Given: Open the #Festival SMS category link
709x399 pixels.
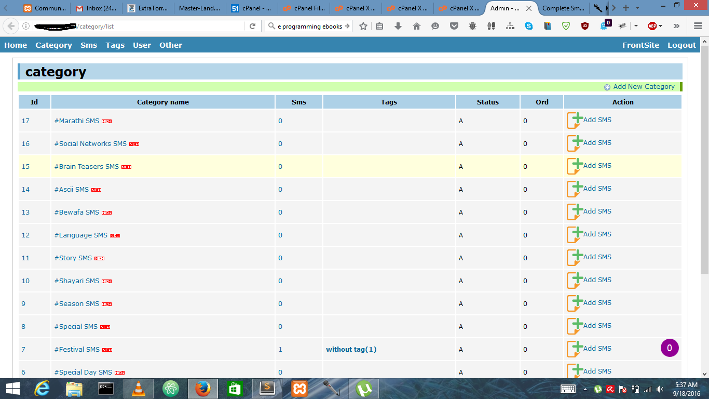Looking at the screenshot, I should (x=77, y=350).
